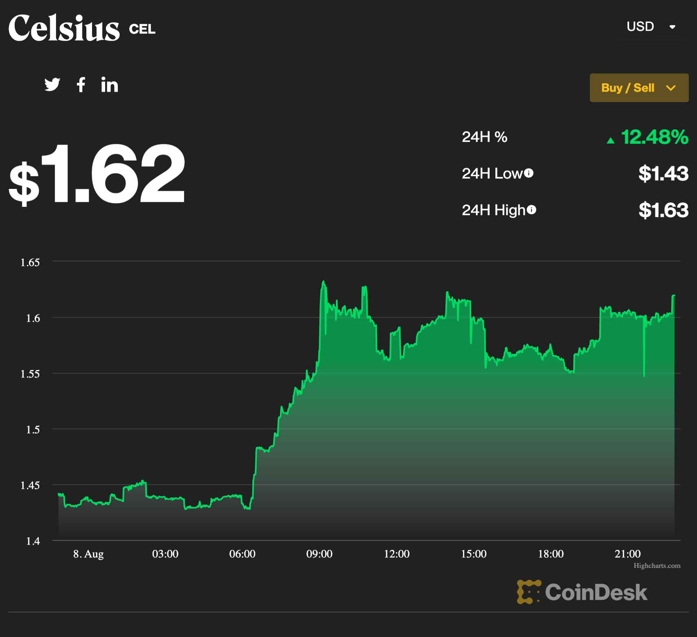
Task: Select the CEL ticker label
Action: [142, 29]
